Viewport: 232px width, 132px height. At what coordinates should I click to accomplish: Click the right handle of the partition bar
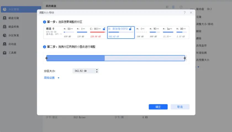185,58
